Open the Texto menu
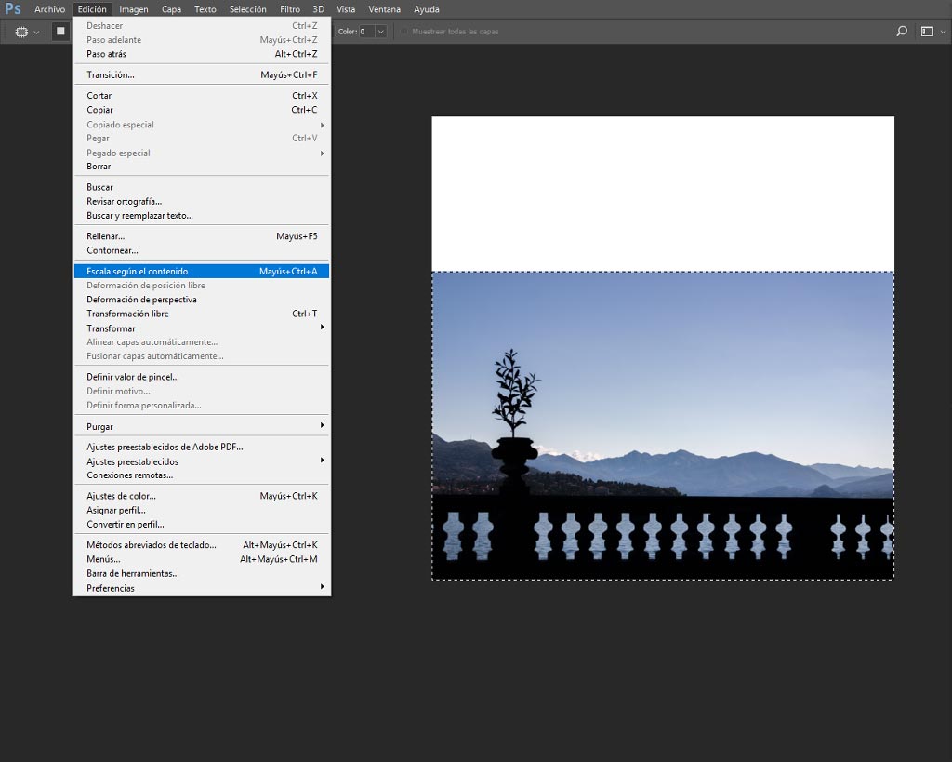This screenshot has height=762, width=952. click(205, 9)
